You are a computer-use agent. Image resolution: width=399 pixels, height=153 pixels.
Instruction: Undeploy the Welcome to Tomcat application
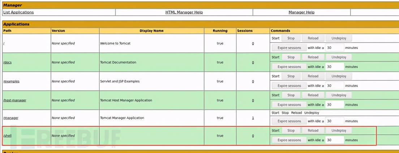(339, 38)
